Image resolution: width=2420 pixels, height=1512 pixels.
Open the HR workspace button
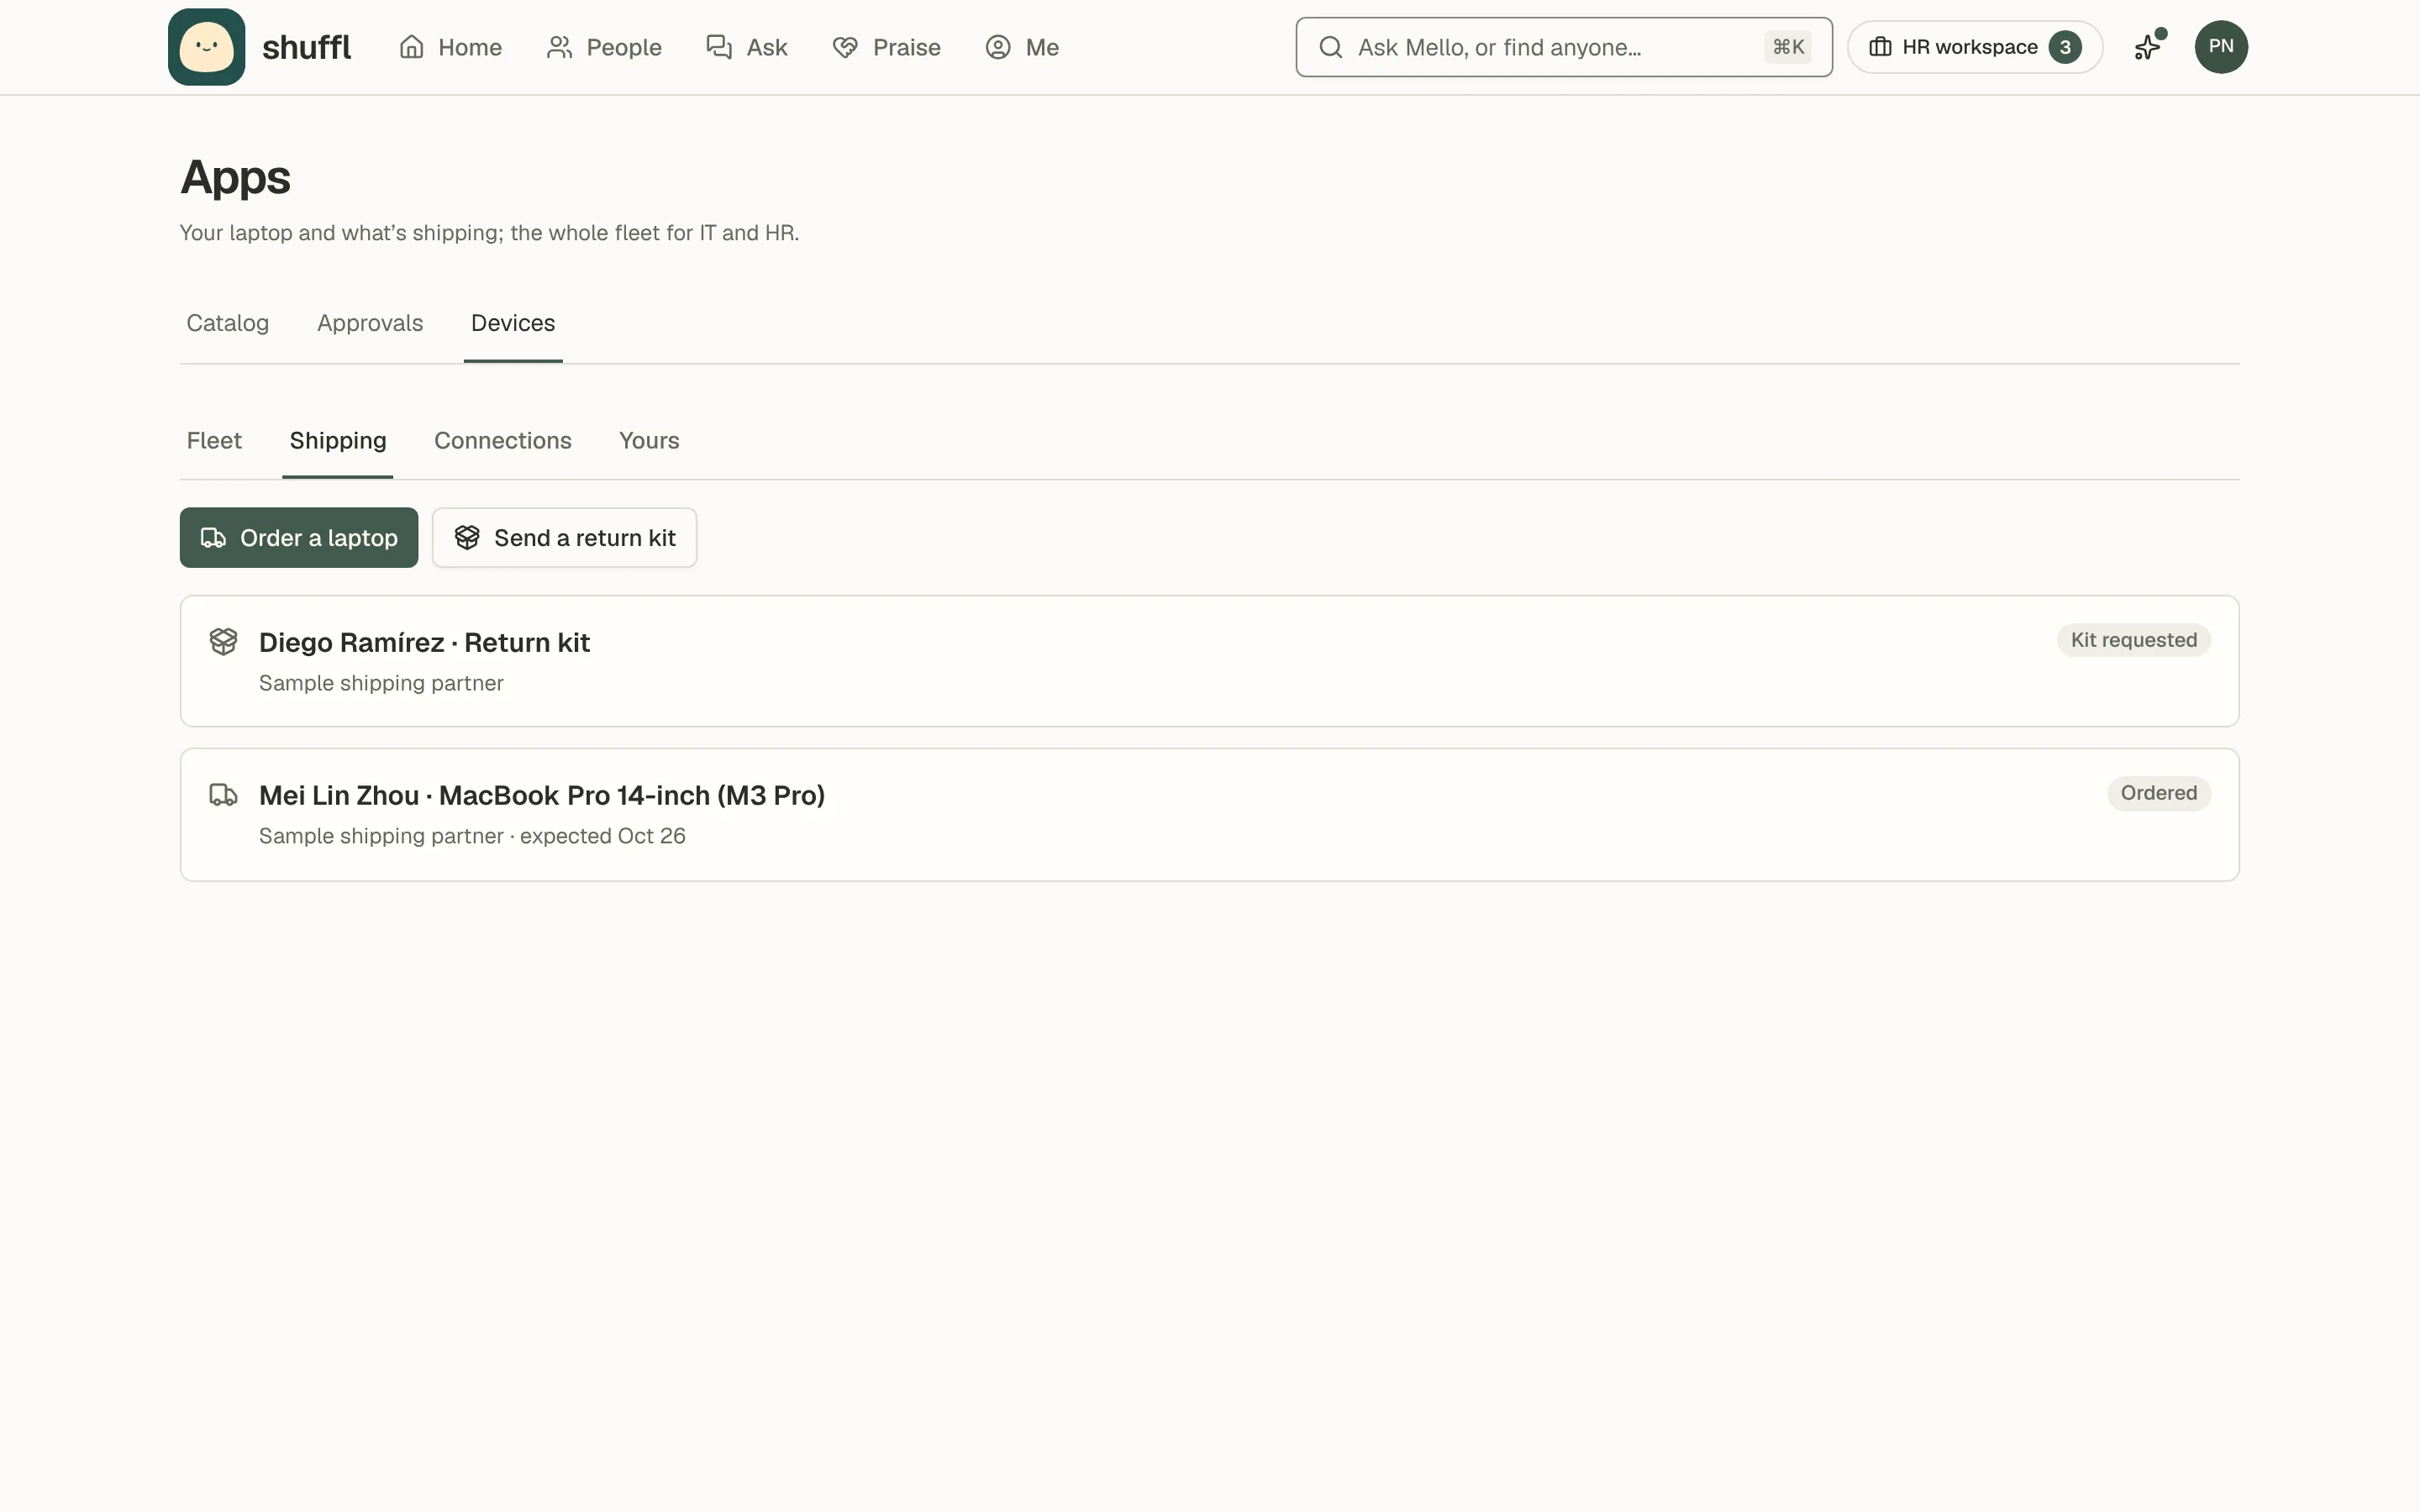tap(1975, 47)
